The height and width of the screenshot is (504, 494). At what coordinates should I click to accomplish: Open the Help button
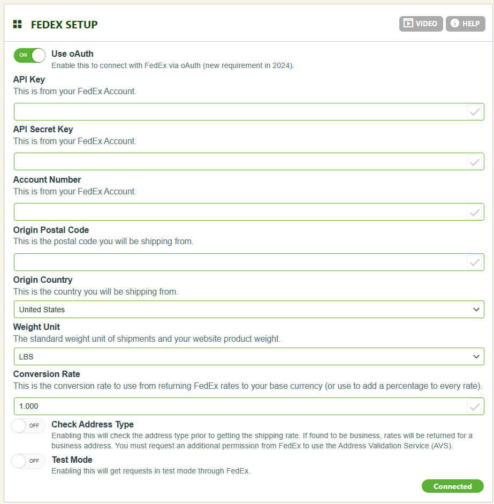point(465,24)
